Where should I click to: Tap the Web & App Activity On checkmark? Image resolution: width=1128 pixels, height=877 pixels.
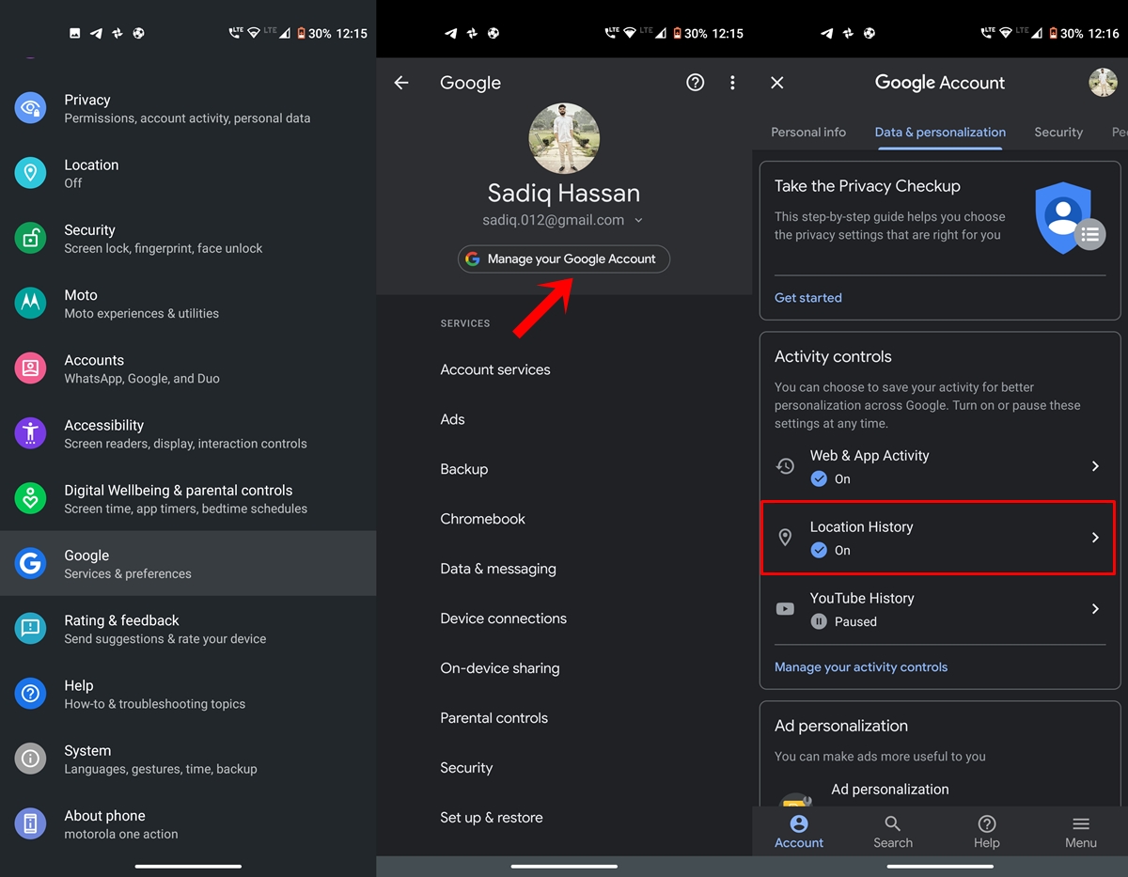[x=819, y=478]
